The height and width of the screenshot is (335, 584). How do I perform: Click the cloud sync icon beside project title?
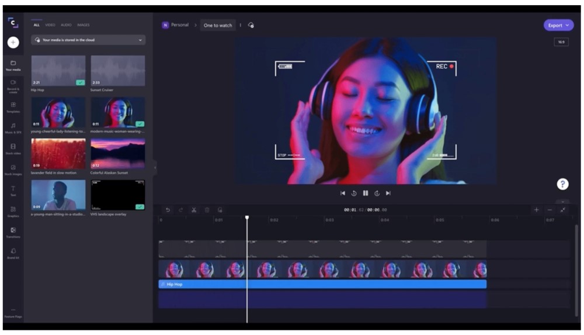251,25
